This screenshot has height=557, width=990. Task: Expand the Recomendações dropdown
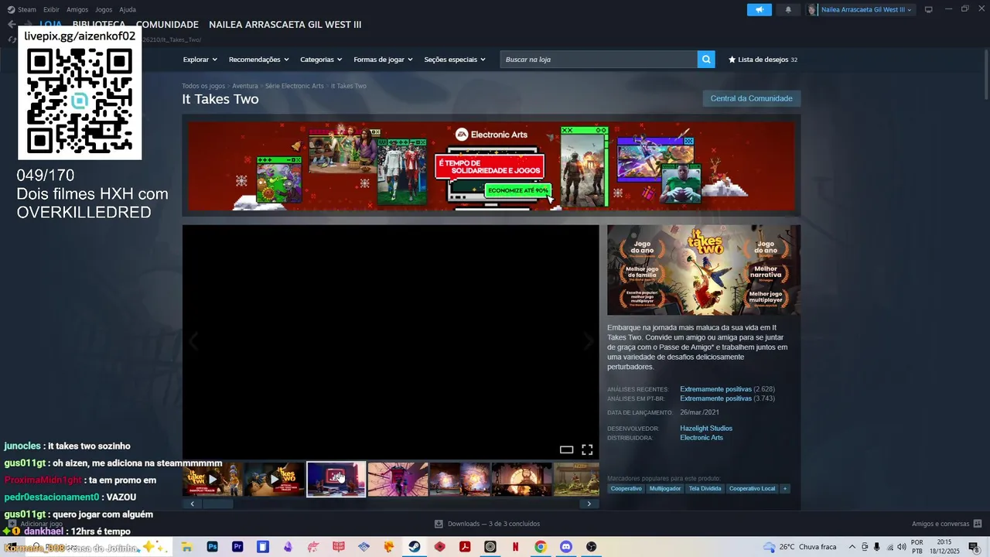click(x=258, y=60)
